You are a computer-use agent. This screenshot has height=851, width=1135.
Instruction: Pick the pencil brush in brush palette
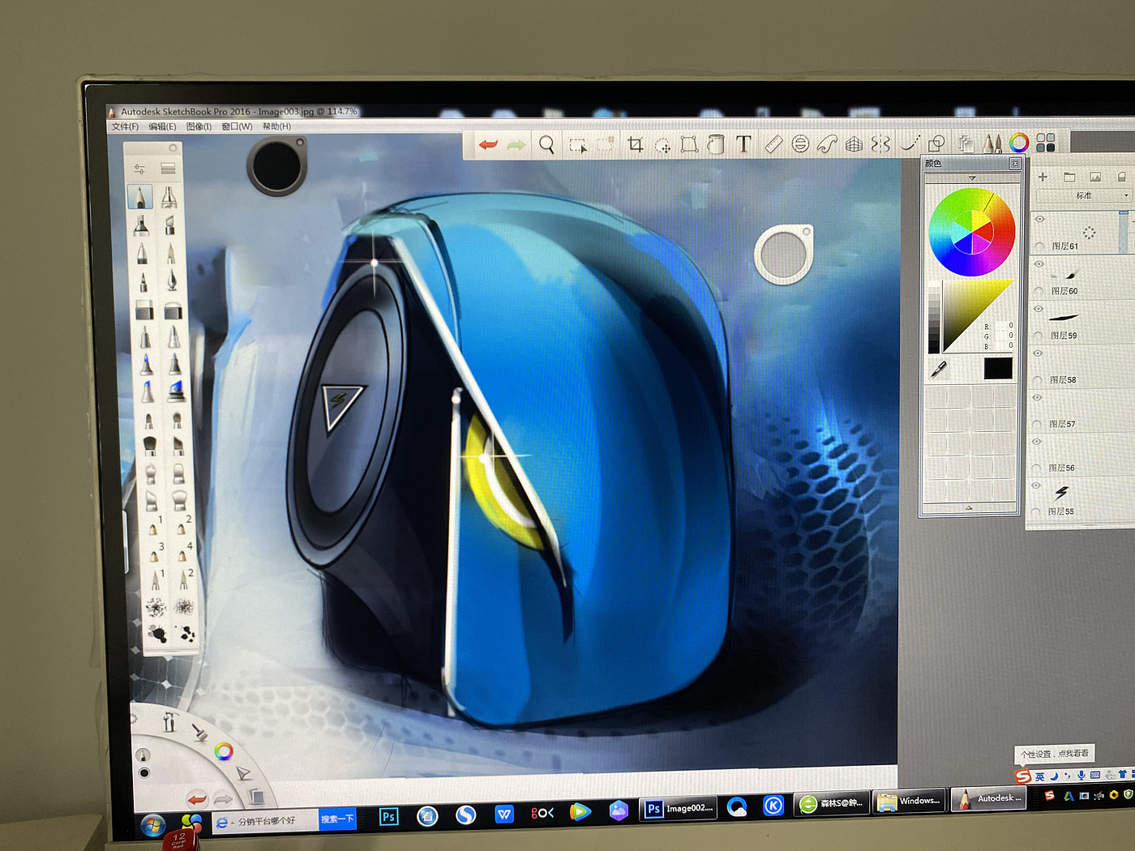pos(139,198)
